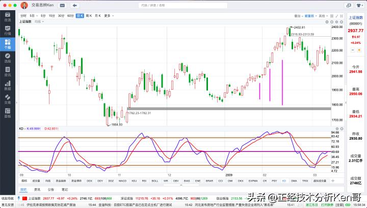367x208 pixels.
Task: Click the plus icon to add indicator
Action: pos(333,180)
